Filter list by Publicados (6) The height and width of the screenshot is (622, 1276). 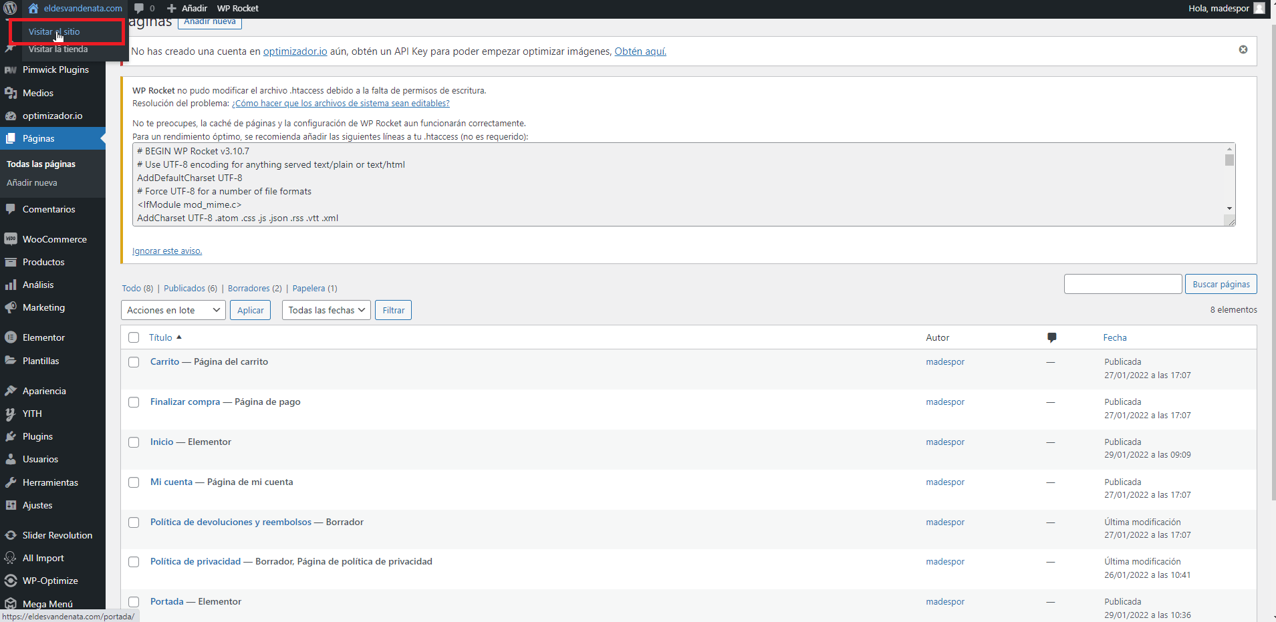point(190,288)
